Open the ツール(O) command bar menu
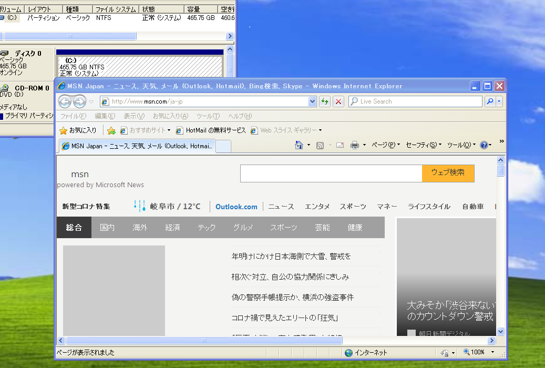Viewport: 545px width, 368px height. [x=461, y=145]
